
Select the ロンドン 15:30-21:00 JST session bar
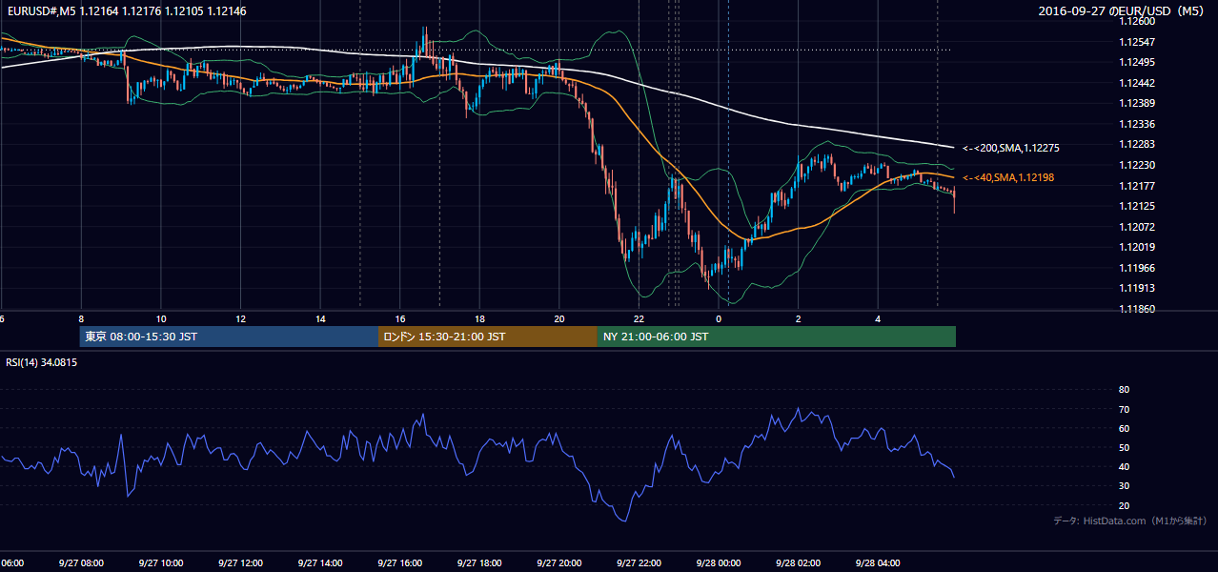click(487, 337)
